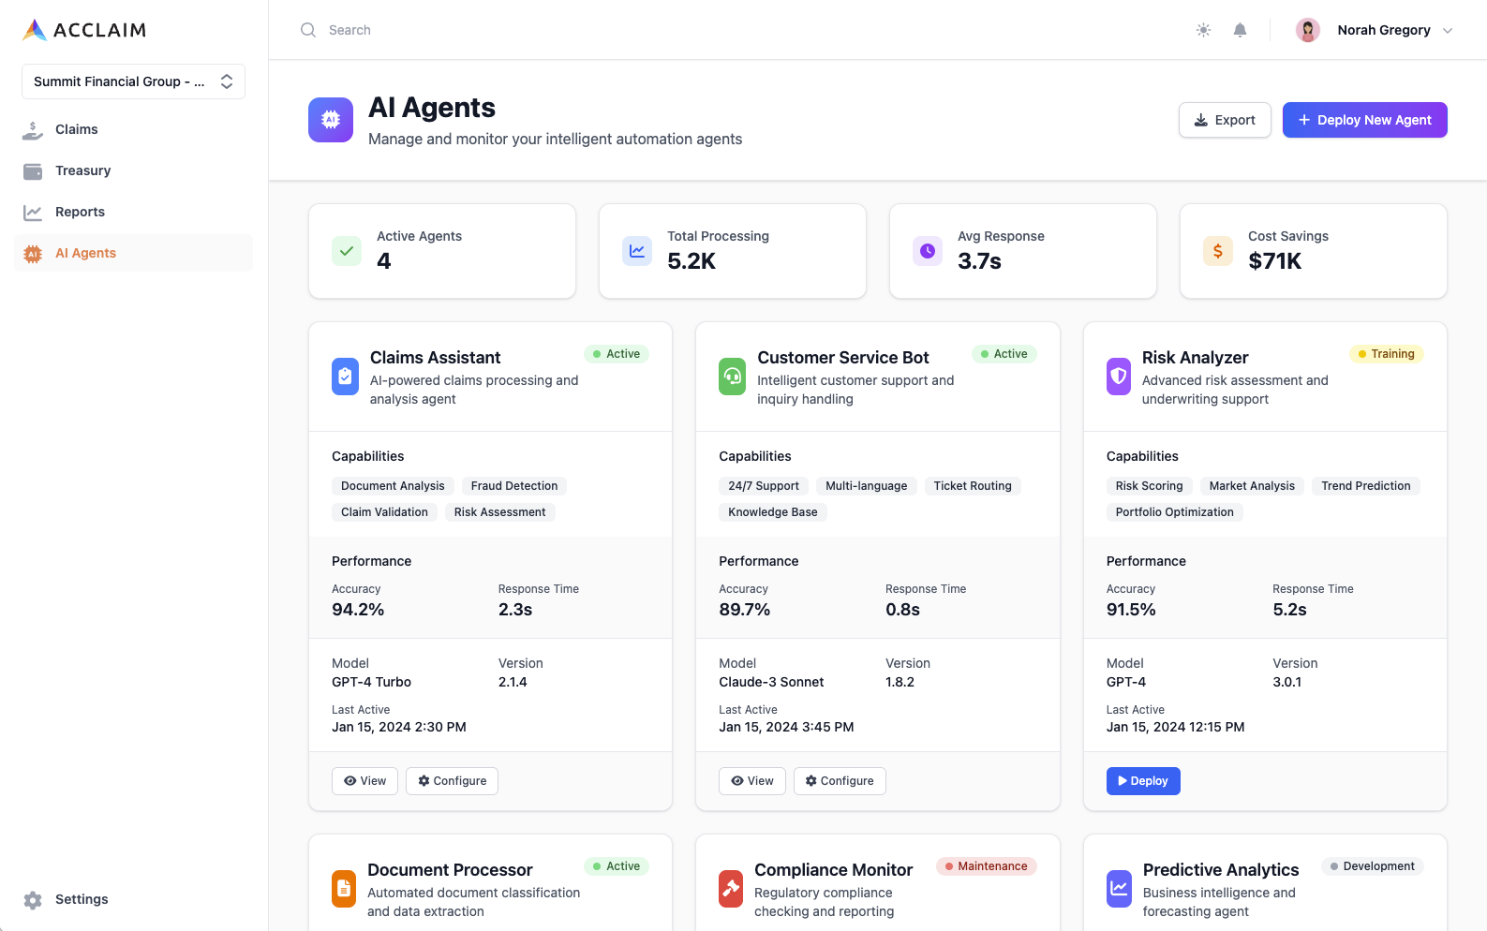The width and height of the screenshot is (1487, 931).
Task: Configure the Claims Assistant agent
Action: point(452,781)
